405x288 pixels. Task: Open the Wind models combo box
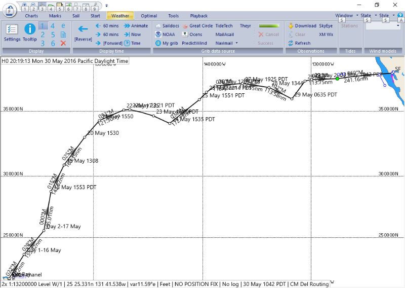383,26
